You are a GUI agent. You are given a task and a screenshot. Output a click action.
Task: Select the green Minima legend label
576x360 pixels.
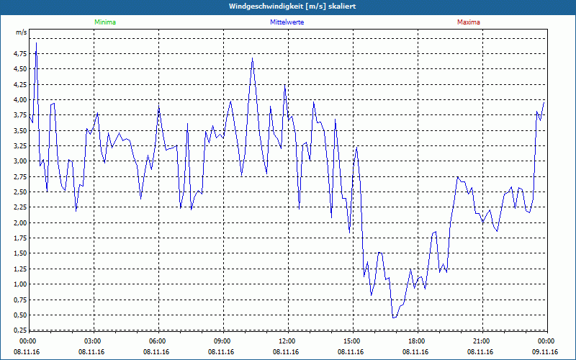(x=105, y=22)
